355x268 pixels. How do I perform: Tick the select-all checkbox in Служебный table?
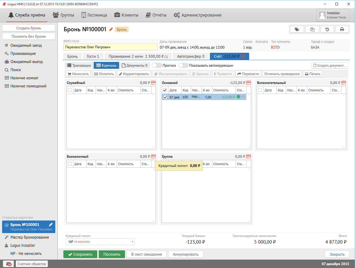[x=70, y=90]
